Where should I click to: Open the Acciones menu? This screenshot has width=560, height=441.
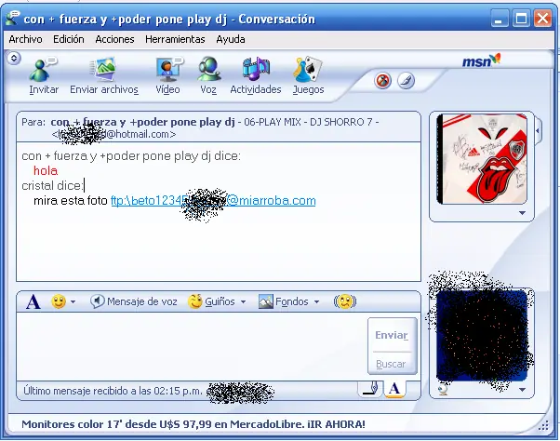coord(114,39)
